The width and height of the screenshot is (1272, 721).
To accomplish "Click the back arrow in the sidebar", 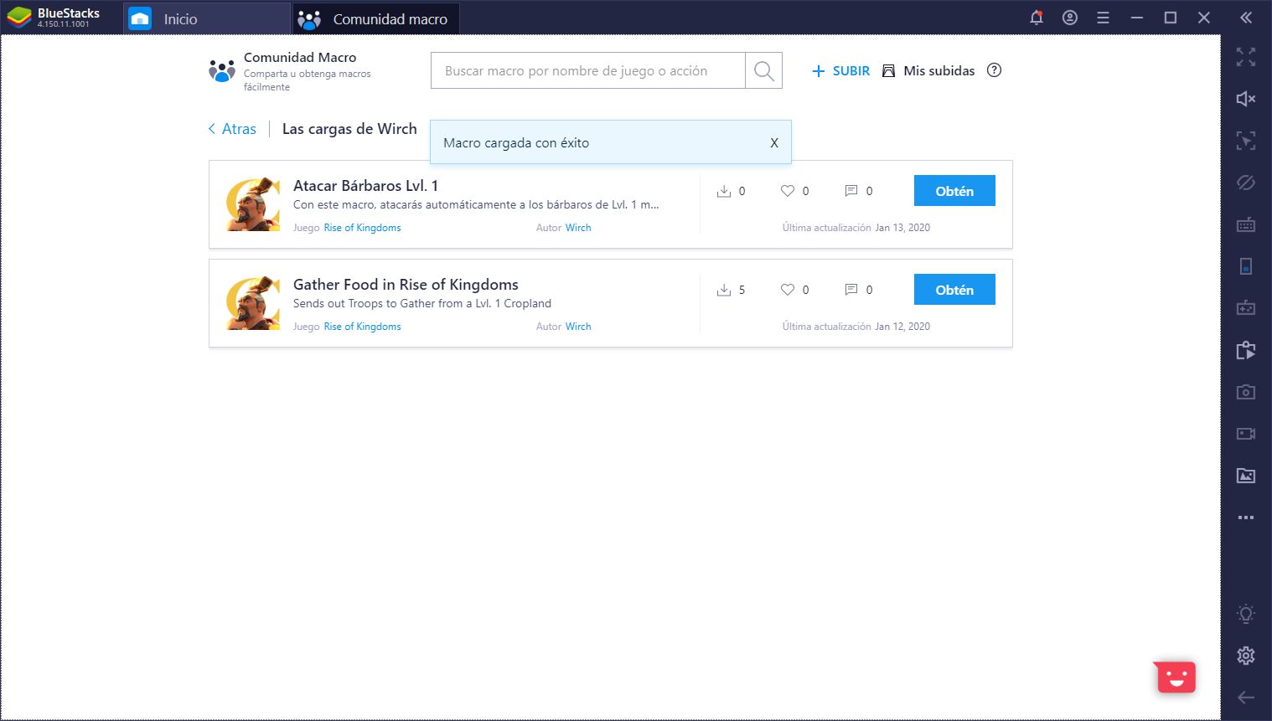I will point(1246,698).
